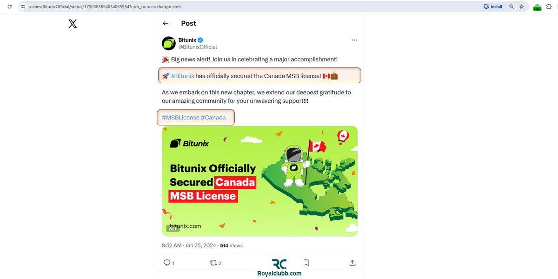Image resolution: width=558 pixels, height=279 pixels.
Task: Open the post's three-dot more menu
Action: (354, 40)
